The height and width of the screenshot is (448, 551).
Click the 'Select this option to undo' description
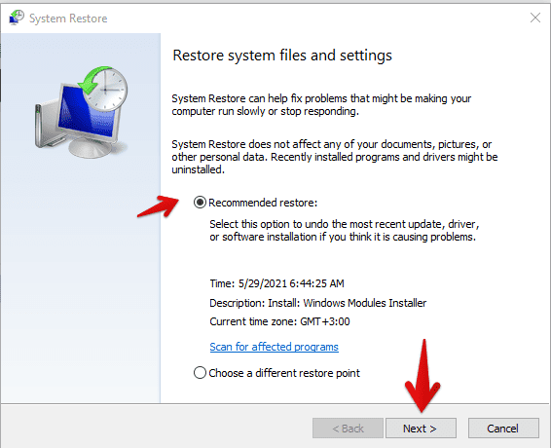pyautogui.click(x=345, y=230)
